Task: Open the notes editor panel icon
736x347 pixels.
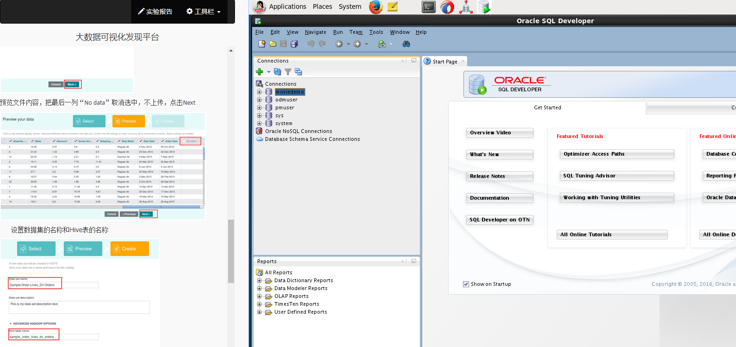Action: tap(393, 6)
